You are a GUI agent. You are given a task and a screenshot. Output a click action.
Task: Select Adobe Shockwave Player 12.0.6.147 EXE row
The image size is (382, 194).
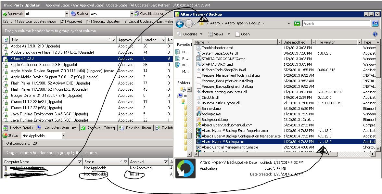pyautogui.click(x=87, y=52)
